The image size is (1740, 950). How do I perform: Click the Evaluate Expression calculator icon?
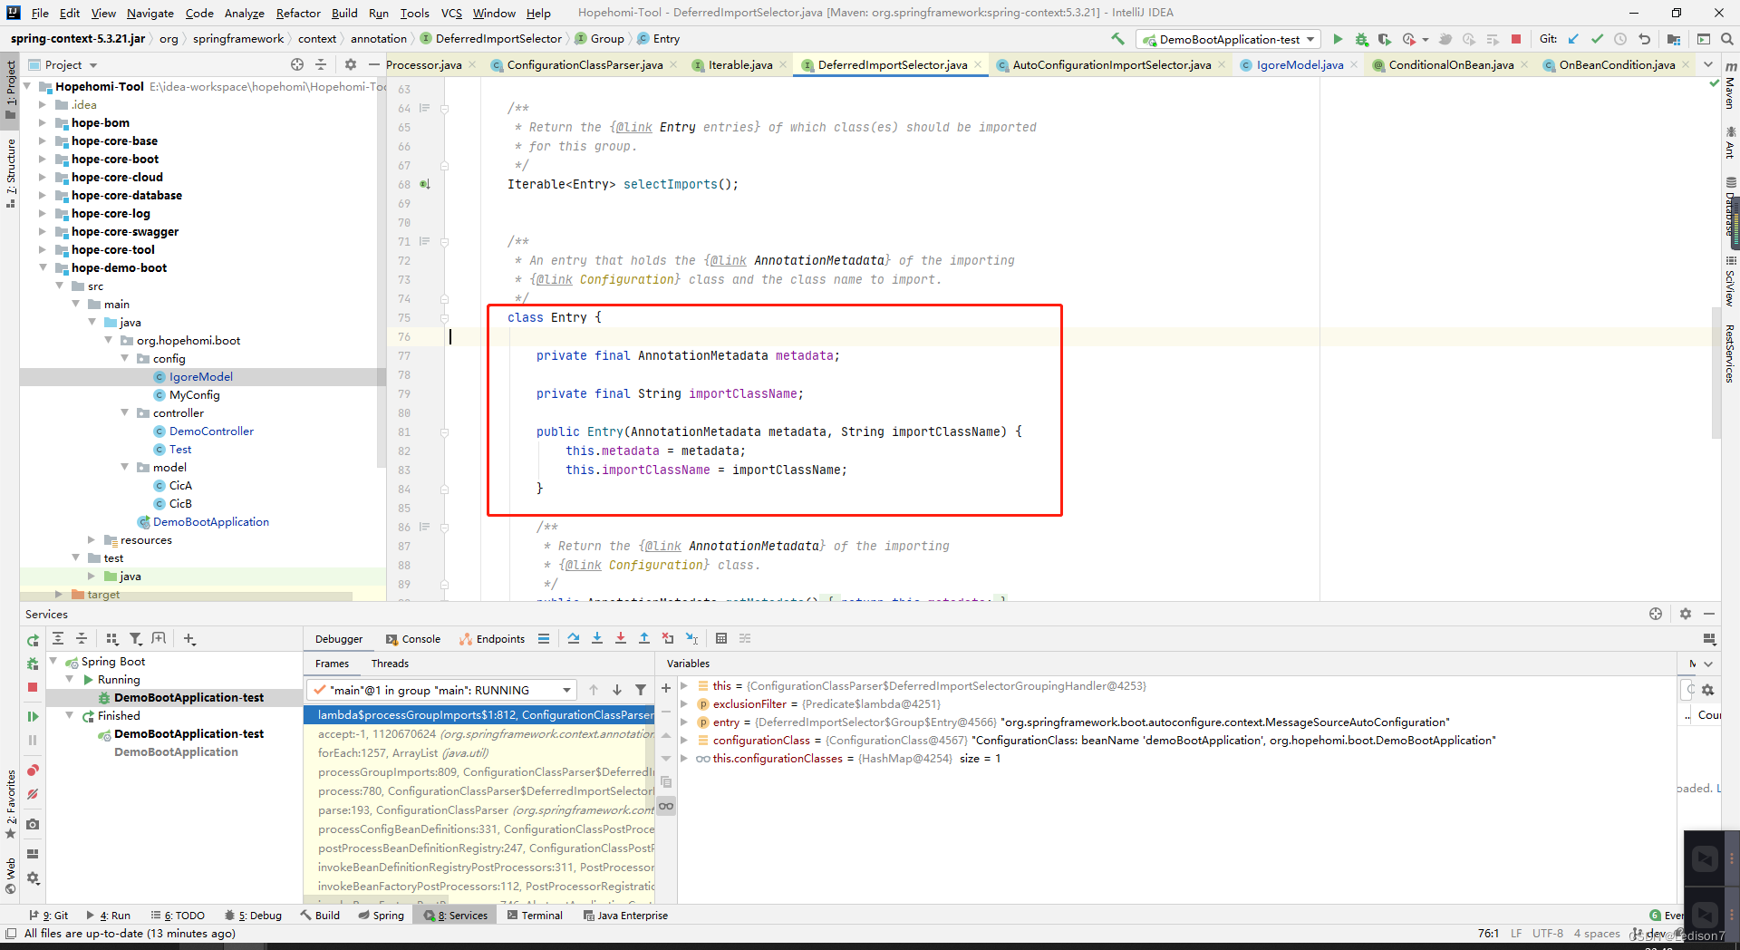pos(721,638)
